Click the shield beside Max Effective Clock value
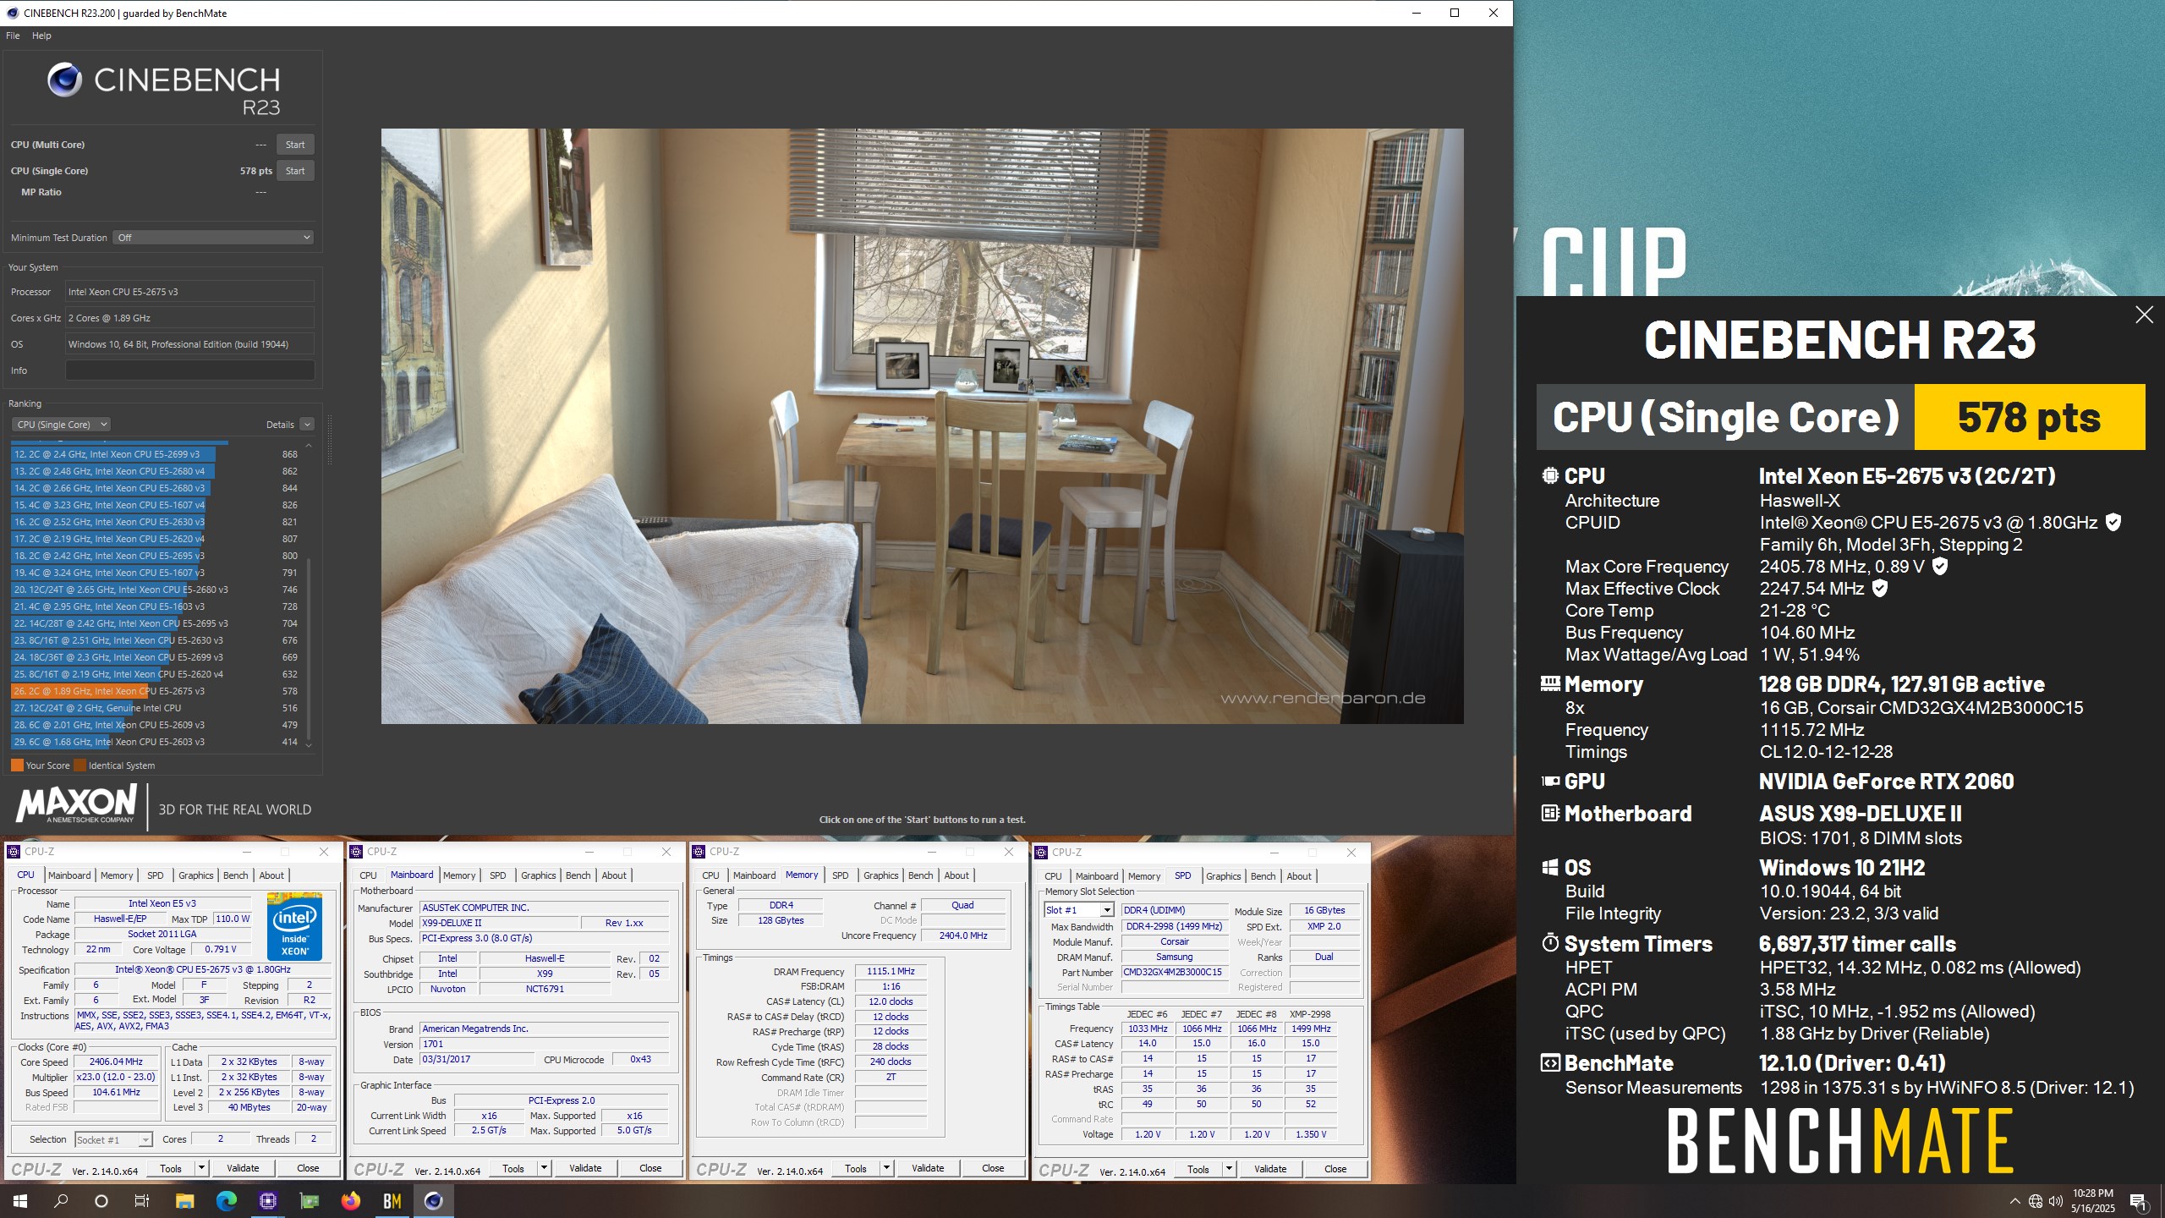 1879,589
